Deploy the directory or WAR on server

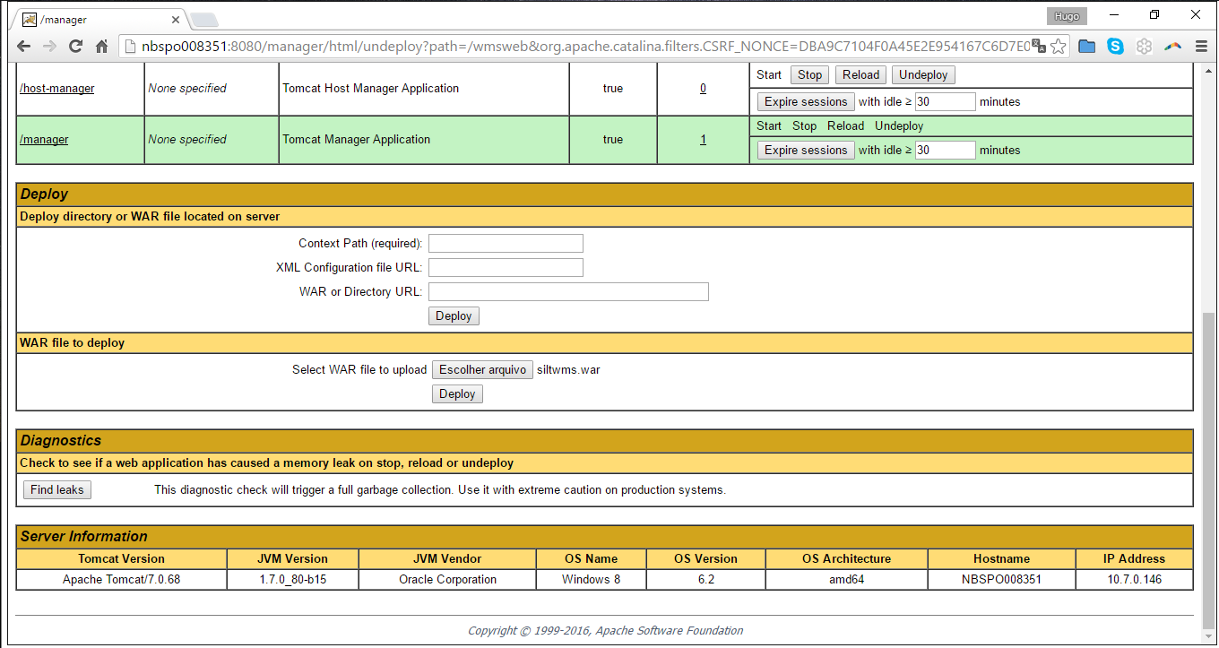pyautogui.click(x=454, y=316)
